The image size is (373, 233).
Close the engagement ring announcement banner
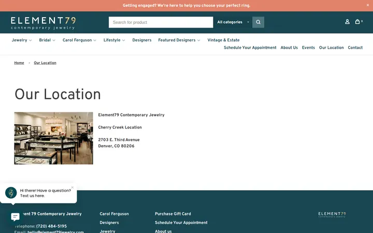click(368, 5)
